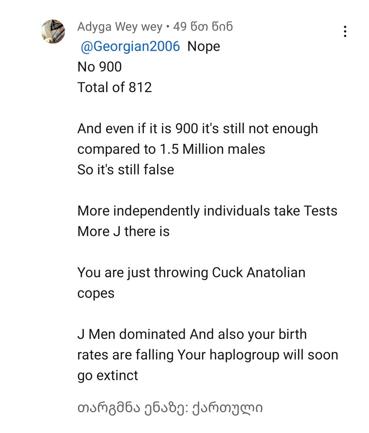Click the text More J there is

pos(123,231)
